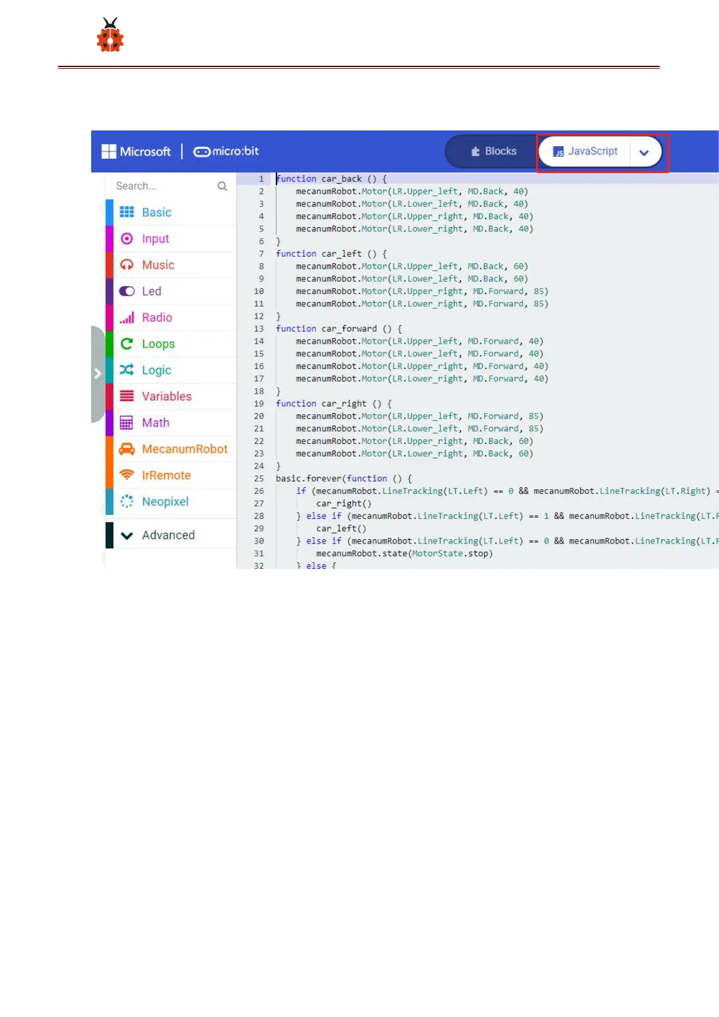
Task: Open the Neopixel toolbox category
Action: [171, 501]
